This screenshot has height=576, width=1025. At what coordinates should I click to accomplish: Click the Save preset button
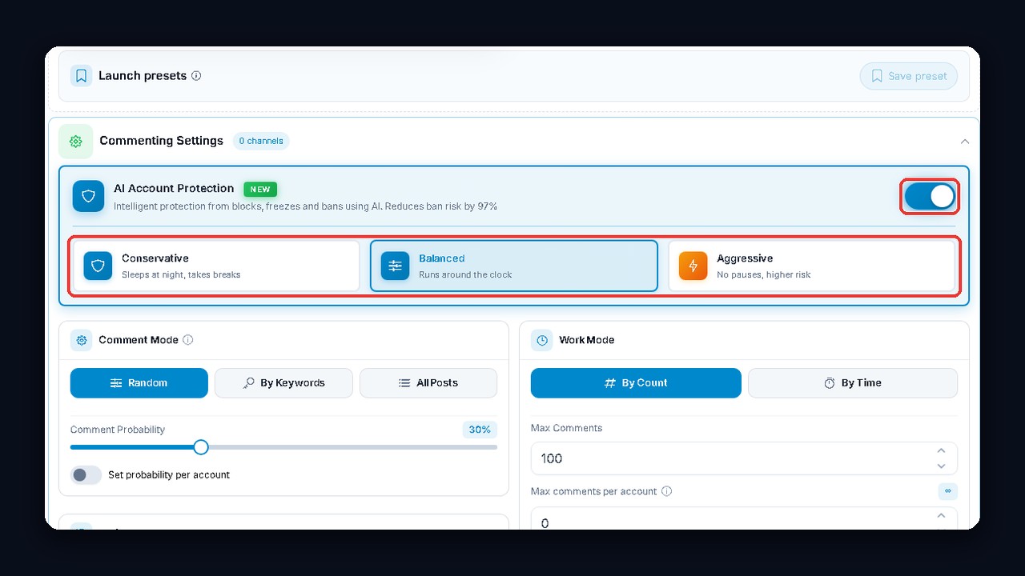coord(909,76)
